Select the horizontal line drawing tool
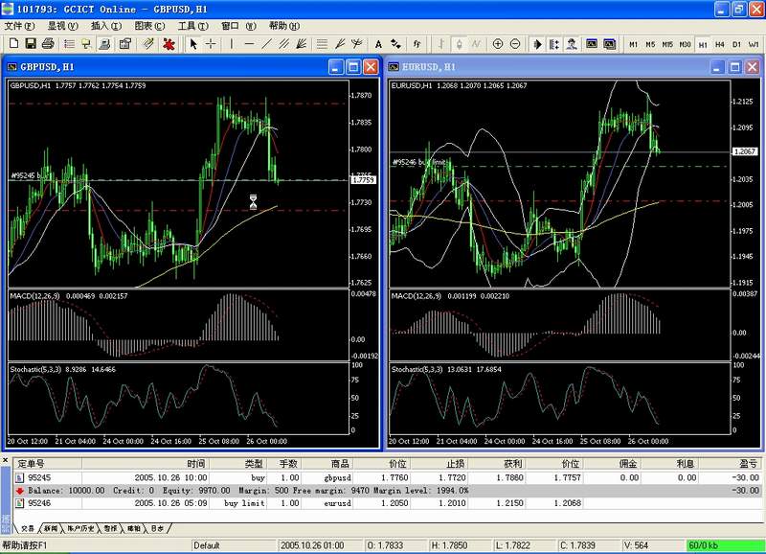 pyautogui.click(x=249, y=44)
